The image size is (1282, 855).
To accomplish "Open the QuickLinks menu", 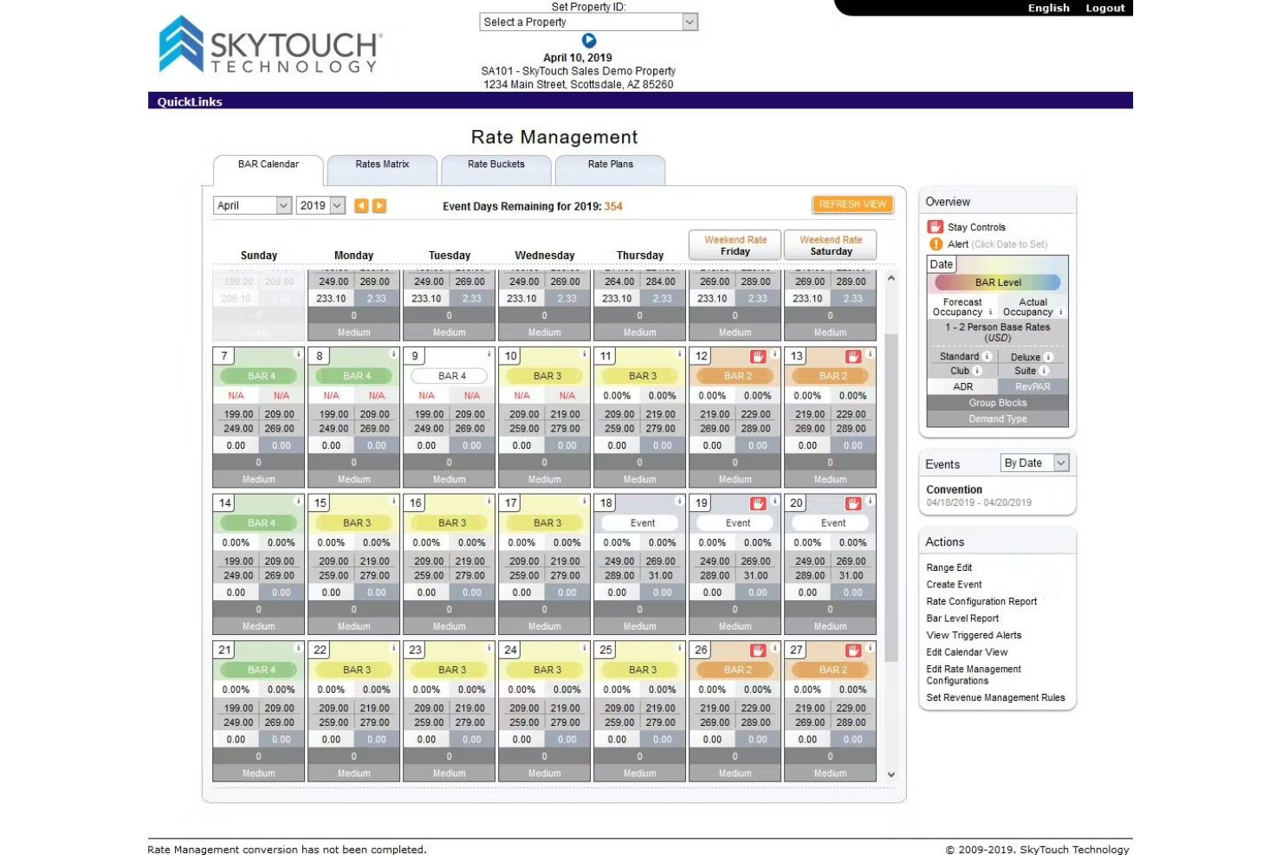I will tap(190, 101).
